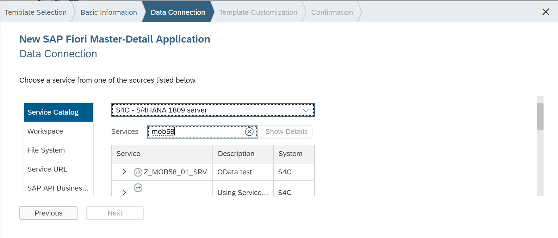The width and height of the screenshot is (558, 238).
Task: Open the S4C system dropdown
Action: [x=213, y=110]
